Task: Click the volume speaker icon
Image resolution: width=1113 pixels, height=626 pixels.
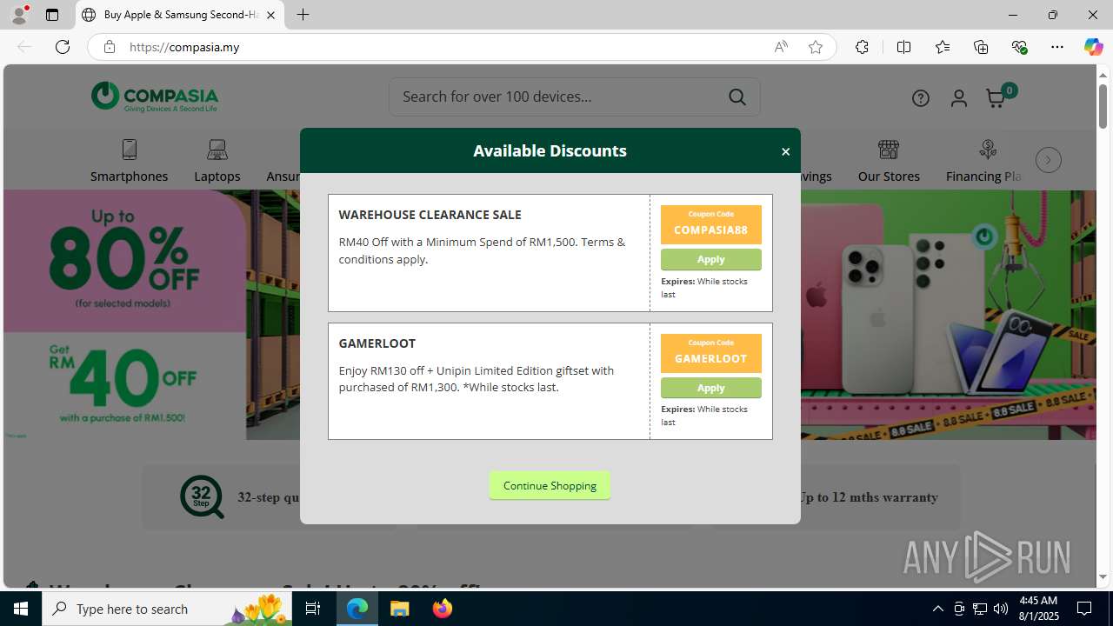Action: 1000,609
